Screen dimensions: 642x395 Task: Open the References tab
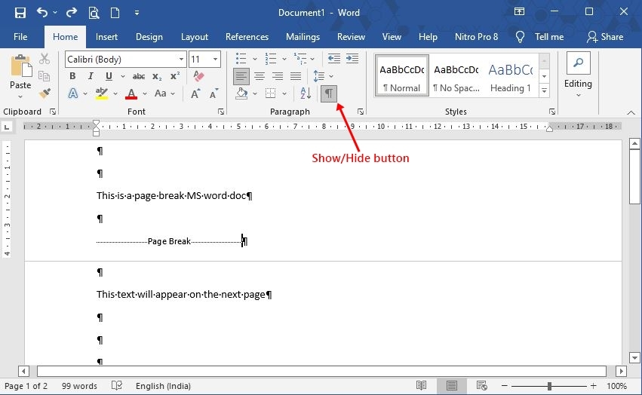(x=247, y=37)
